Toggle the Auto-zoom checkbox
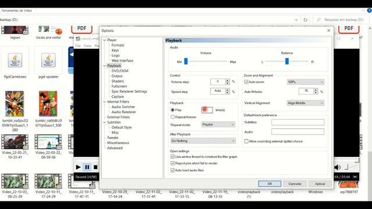 [246, 82]
